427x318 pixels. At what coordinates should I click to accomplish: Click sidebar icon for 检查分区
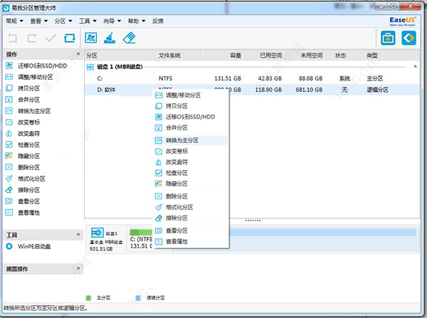[9, 144]
